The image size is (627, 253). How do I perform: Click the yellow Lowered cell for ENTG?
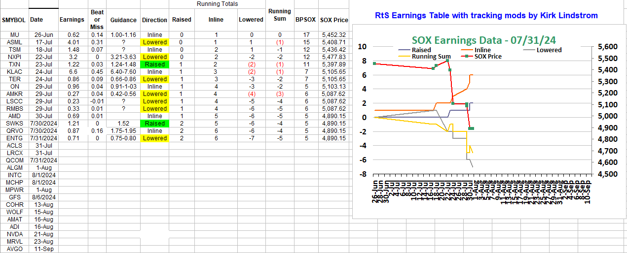tap(154, 138)
